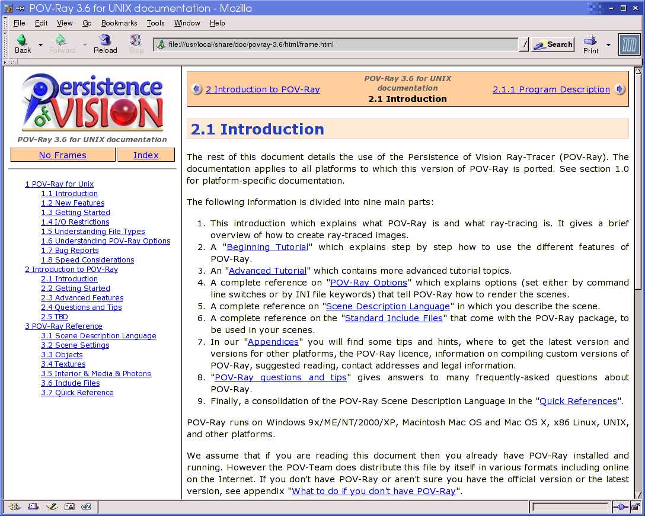Follow the 'POV-Ray Options' link in list
The image size is (645, 516).
pyautogui.click(x=369, y=283)
